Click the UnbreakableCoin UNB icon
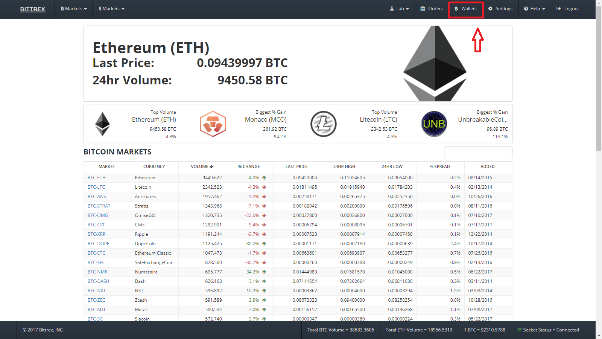The image size is (602, 339). pos(433,124)
